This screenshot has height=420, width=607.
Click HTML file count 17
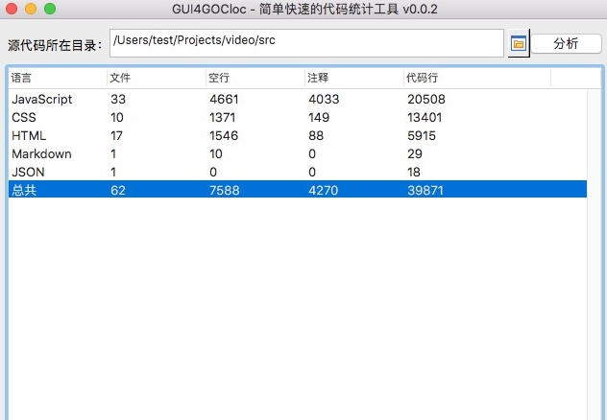tap(116, 135)
